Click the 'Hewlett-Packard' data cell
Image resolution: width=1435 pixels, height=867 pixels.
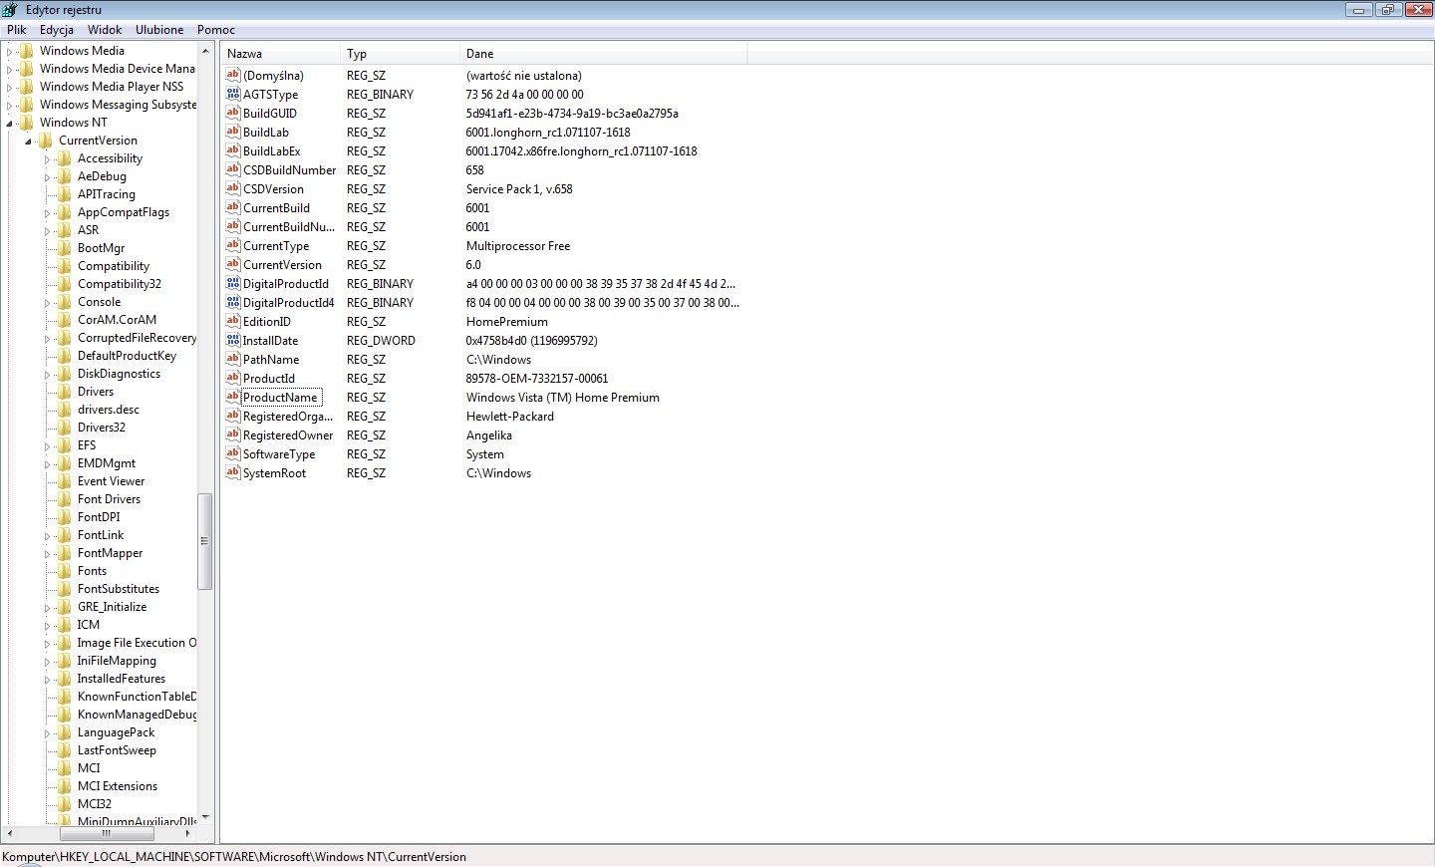point(510,417)
